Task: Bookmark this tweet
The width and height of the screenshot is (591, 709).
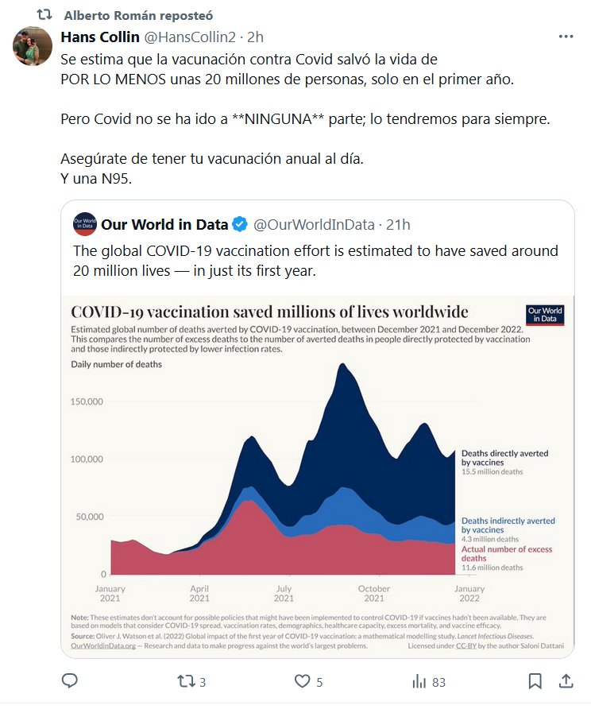Action: tap(535, 681)
